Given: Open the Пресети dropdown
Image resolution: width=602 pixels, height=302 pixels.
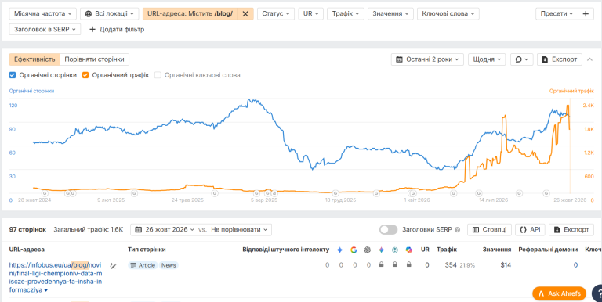Looking at the screenshot, I should (557, 14).
